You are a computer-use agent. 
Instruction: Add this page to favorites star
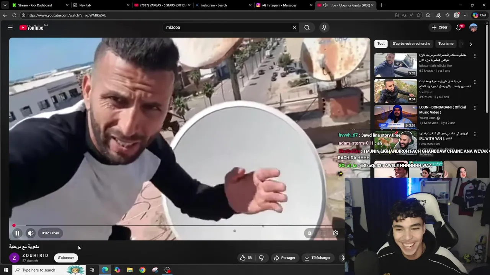click(419, 15)
